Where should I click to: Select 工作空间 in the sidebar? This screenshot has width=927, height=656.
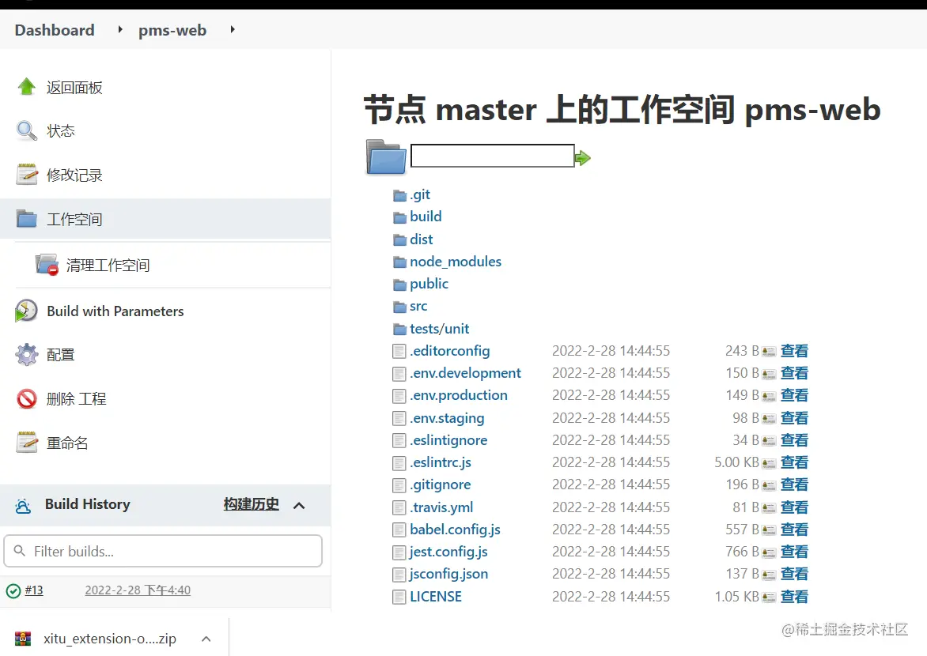[74, 219]
